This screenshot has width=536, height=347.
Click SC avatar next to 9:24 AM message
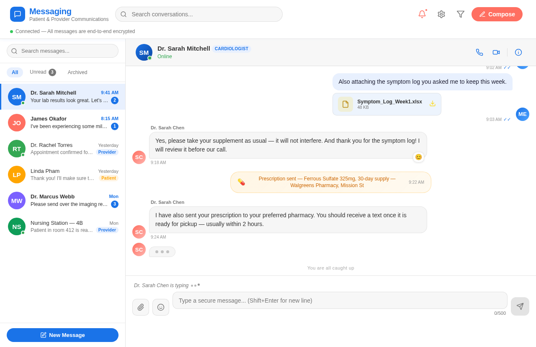pos(139,232)
